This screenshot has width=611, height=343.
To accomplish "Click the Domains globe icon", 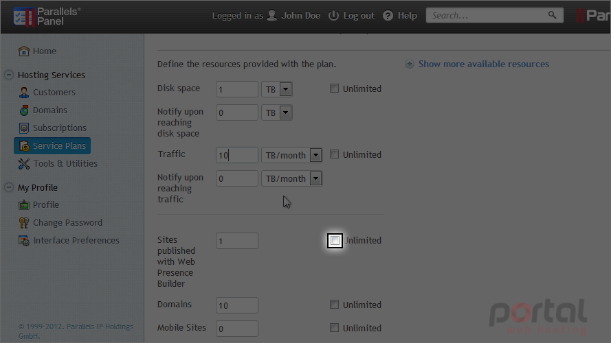I will (24, 110).
